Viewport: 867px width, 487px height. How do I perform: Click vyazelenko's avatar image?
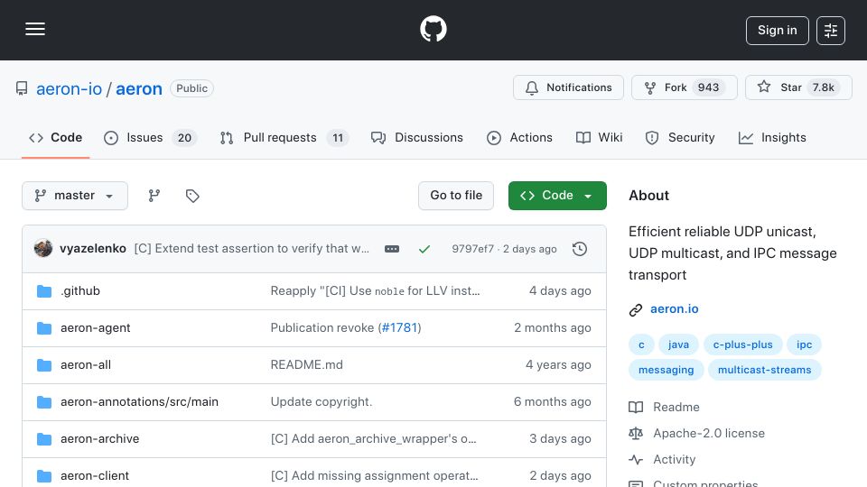click(43, 249)
